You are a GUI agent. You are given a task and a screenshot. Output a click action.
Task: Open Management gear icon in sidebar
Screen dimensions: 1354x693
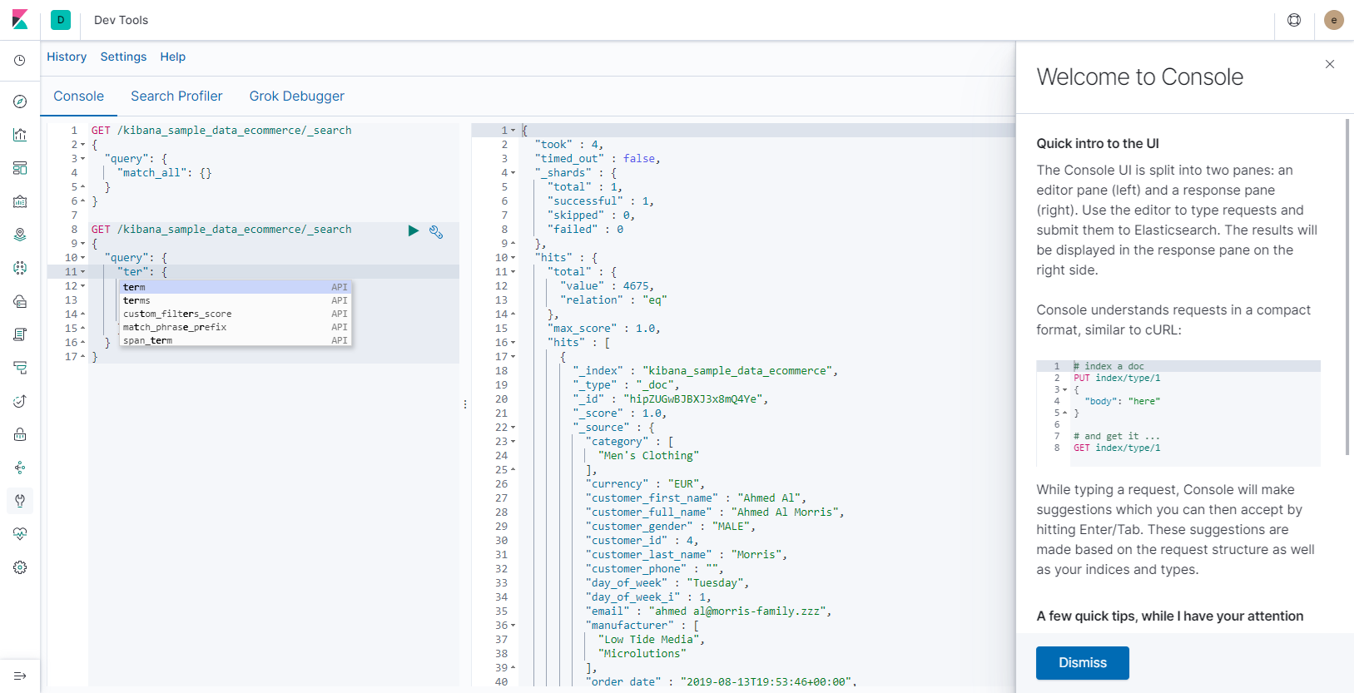click(x=20, y=567)
